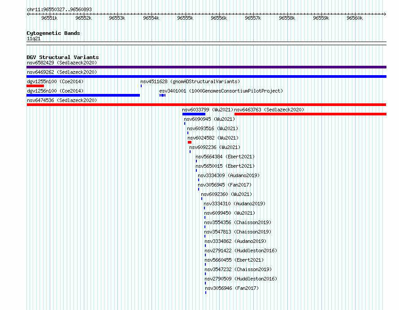This screenshot has height=310, width=399.
Task: Open nsv5664384 (Ebert2021) label
Action: tap(225, 157)
